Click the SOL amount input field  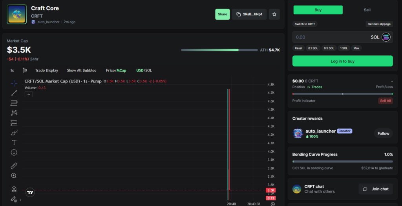coord(330,37)
